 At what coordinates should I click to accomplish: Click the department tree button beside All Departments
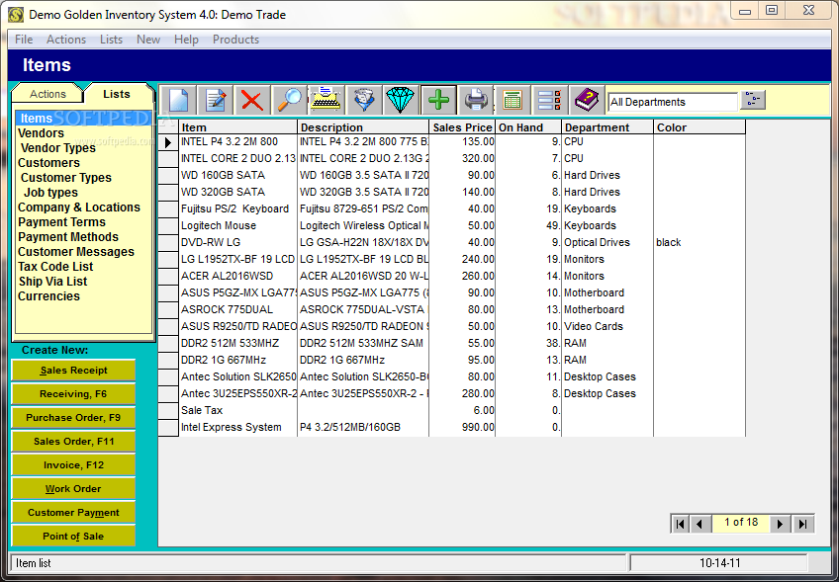point(753,101)
